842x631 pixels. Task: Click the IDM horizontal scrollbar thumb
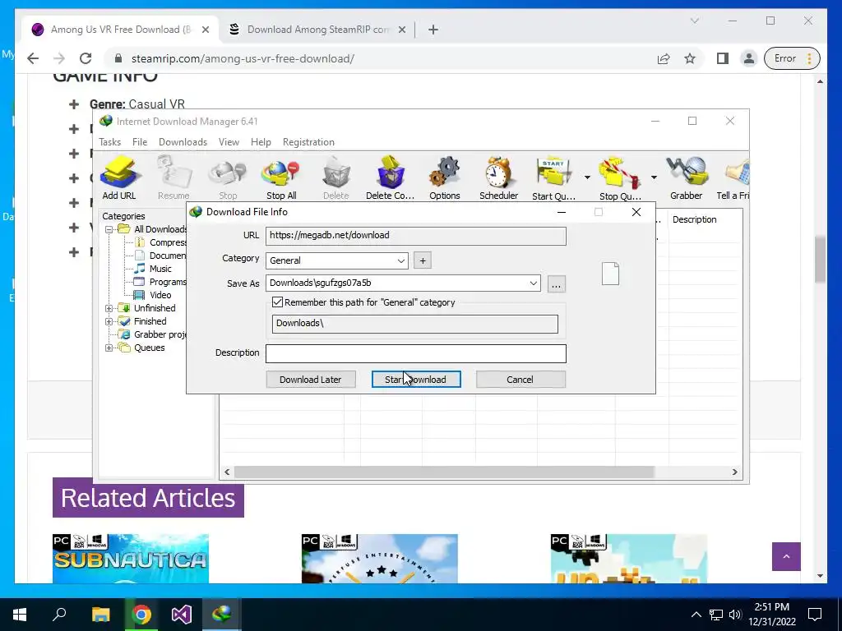point(444,472)
